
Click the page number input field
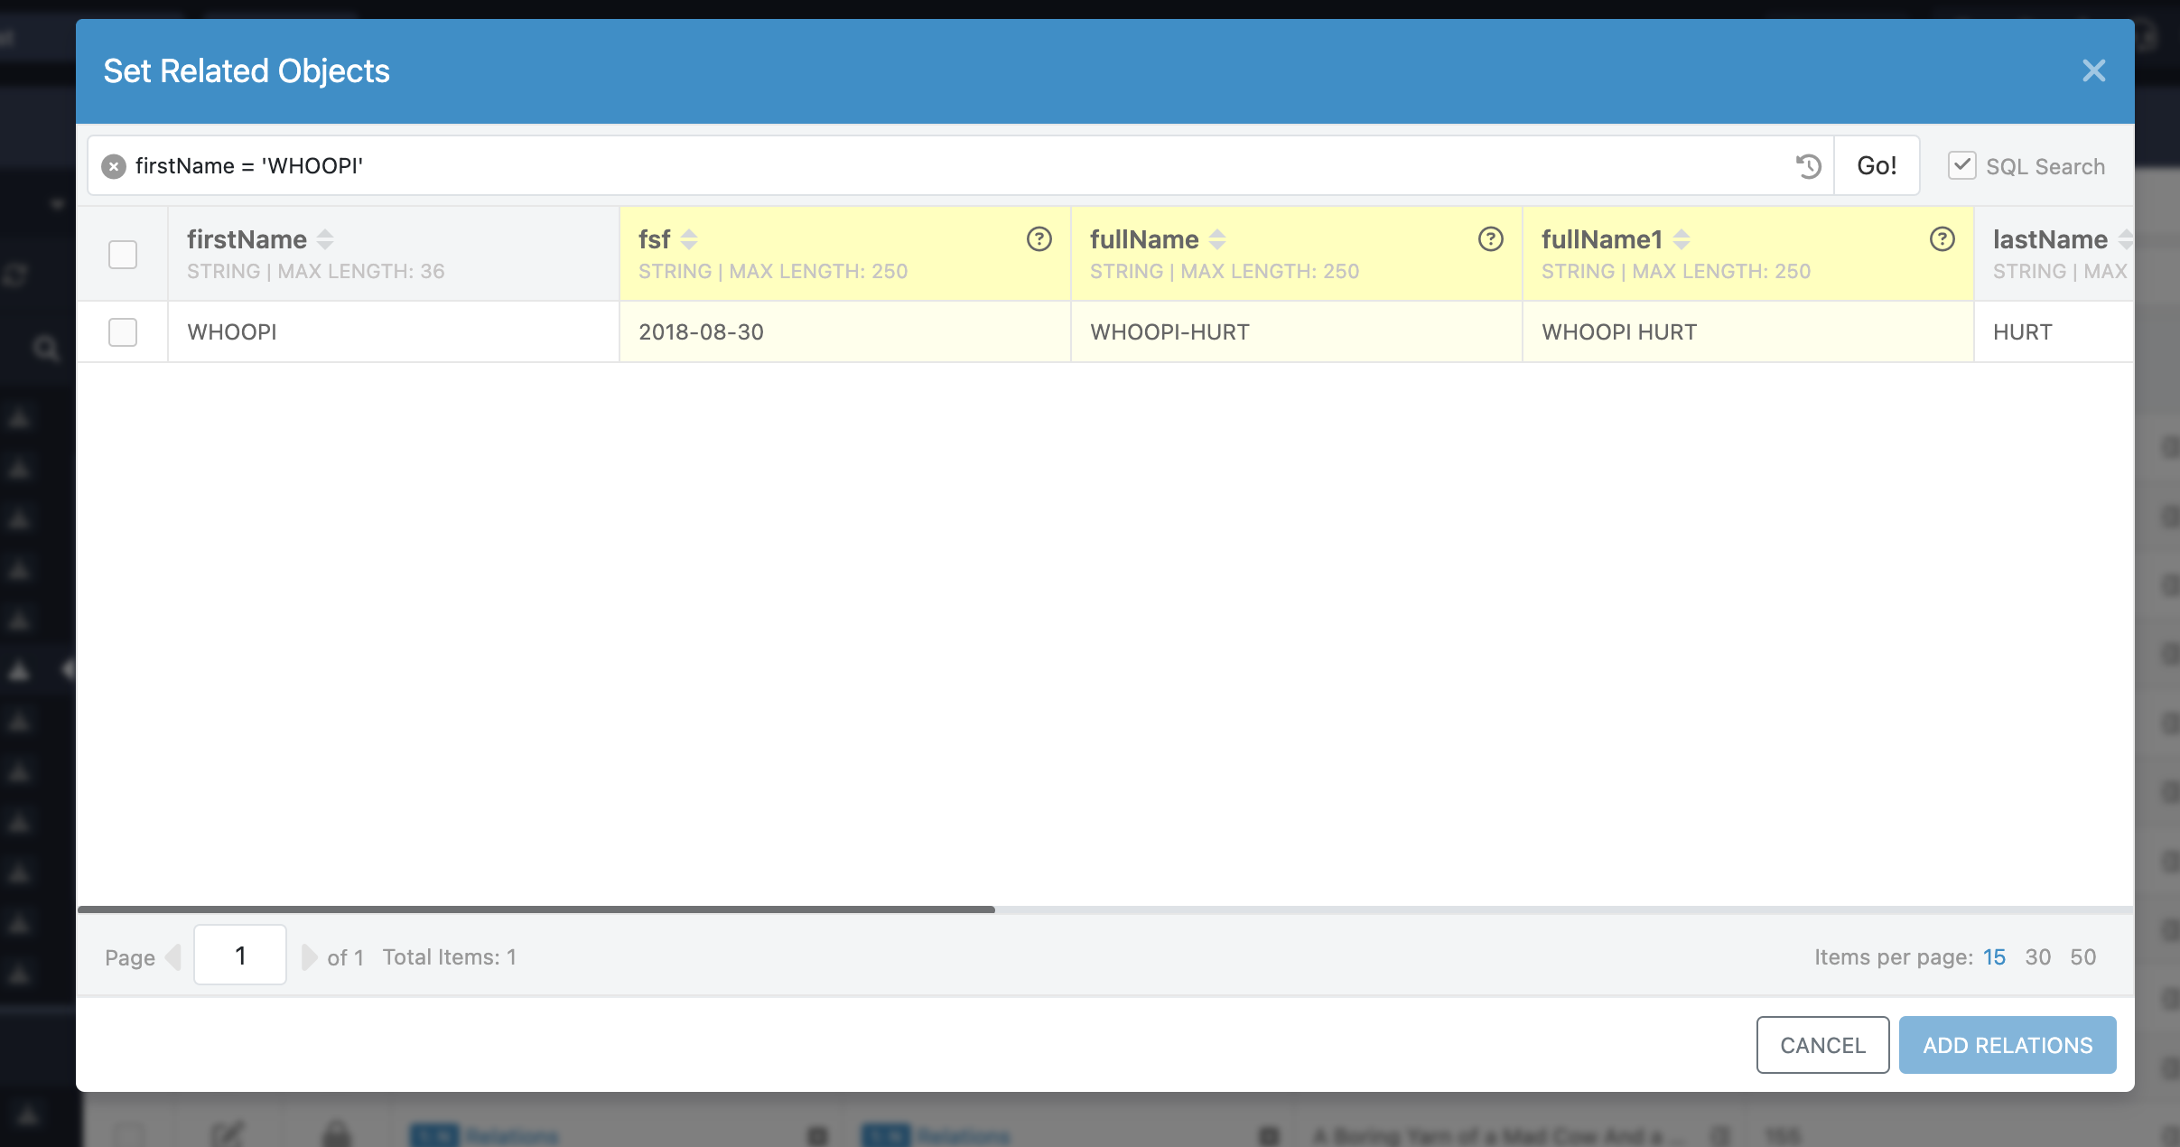[x=240, y=956]
